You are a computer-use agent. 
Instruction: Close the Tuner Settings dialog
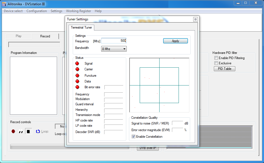pyautogui.click(x=195, y=19)
